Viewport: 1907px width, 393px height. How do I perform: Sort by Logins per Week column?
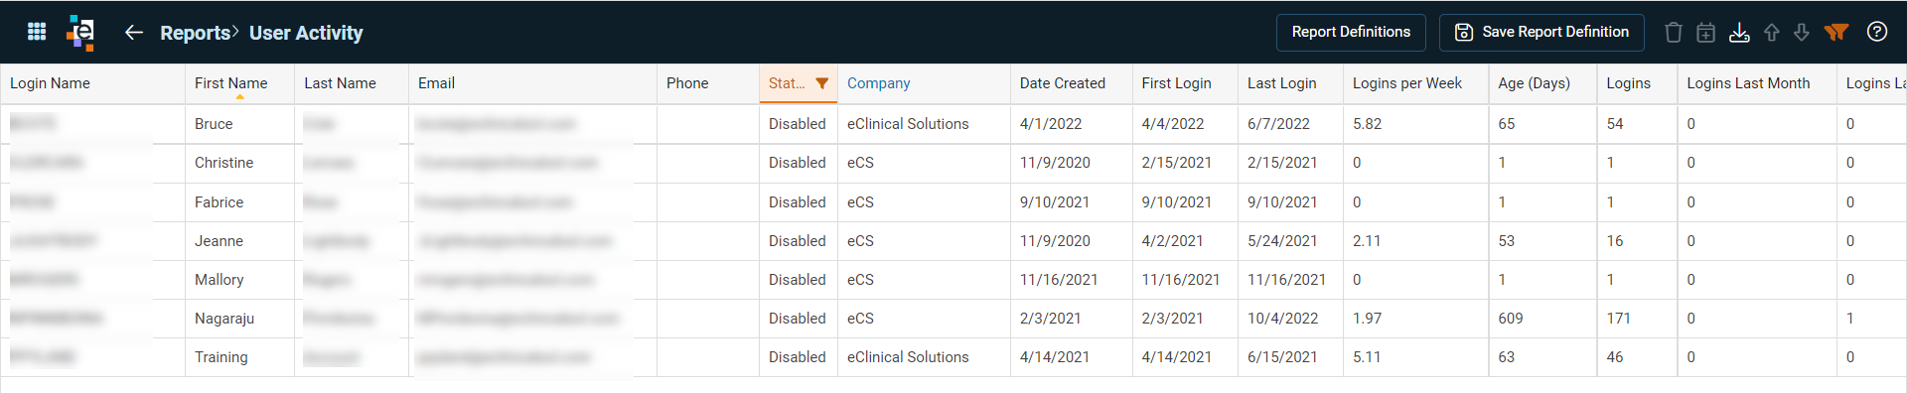point(1406,83)
